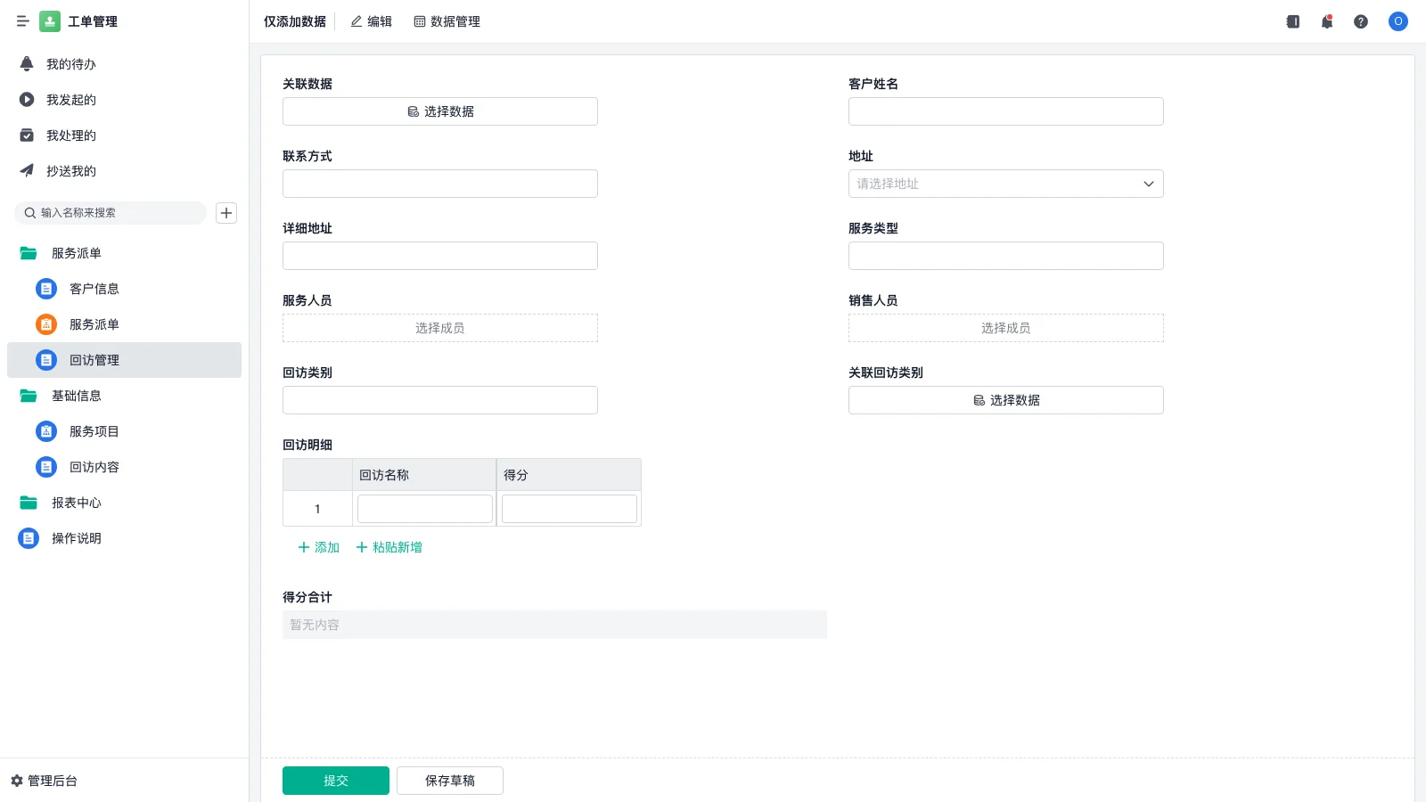Select the orange 服务派单 form icon
This screenshot has width=1426, height=802.
tap(45, 324)
